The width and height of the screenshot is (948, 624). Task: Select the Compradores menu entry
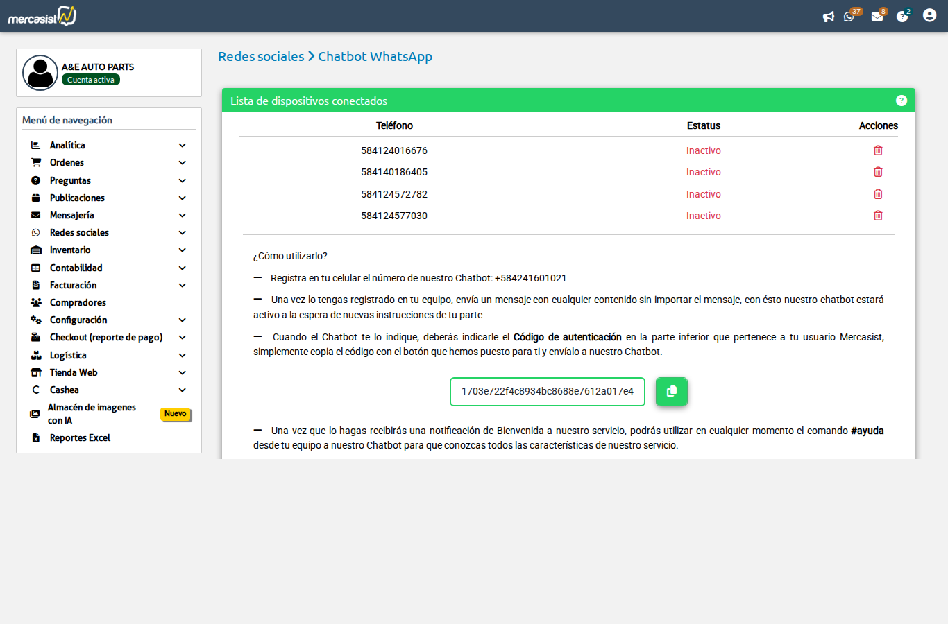tap(77, 302)
